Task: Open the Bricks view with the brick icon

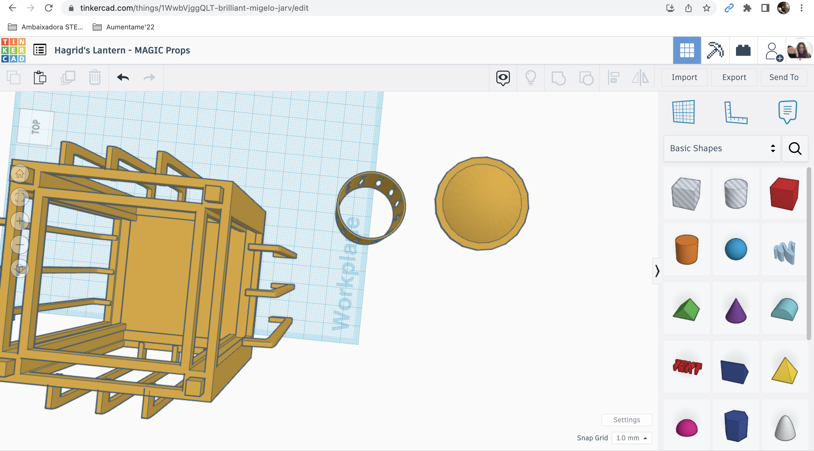Action: click(743, 50)
